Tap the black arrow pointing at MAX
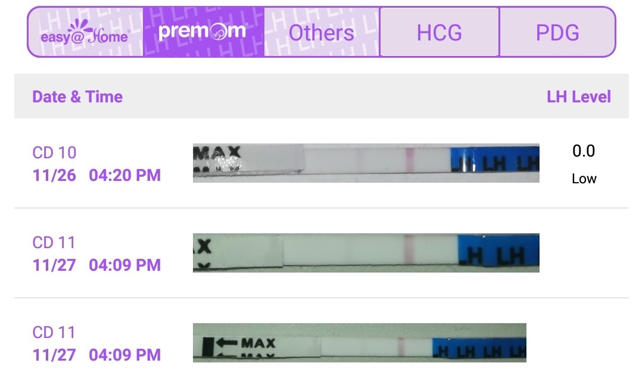The image size is (639, 388). pos(227,343)
